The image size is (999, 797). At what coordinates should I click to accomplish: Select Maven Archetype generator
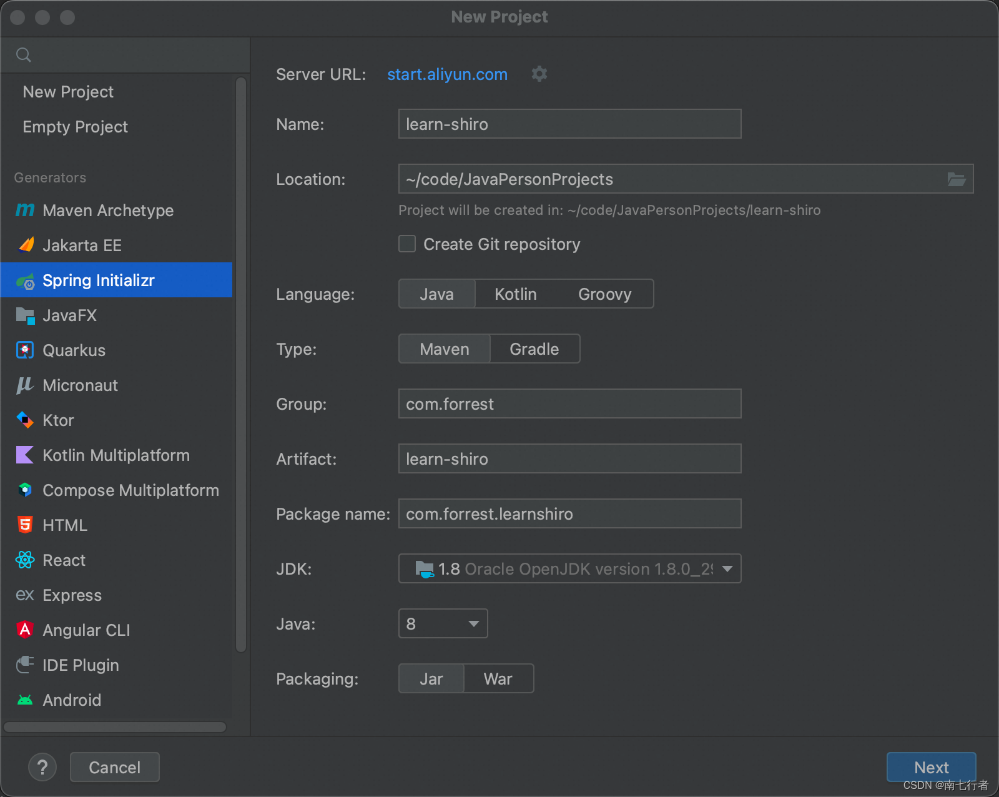point(117,210)
